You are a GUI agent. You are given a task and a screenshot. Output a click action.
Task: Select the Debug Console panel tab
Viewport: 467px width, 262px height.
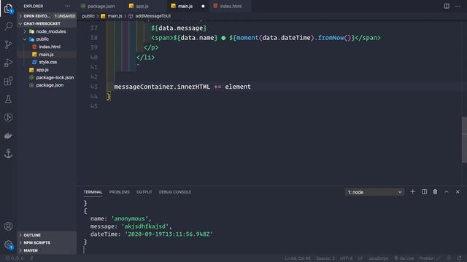175,192
